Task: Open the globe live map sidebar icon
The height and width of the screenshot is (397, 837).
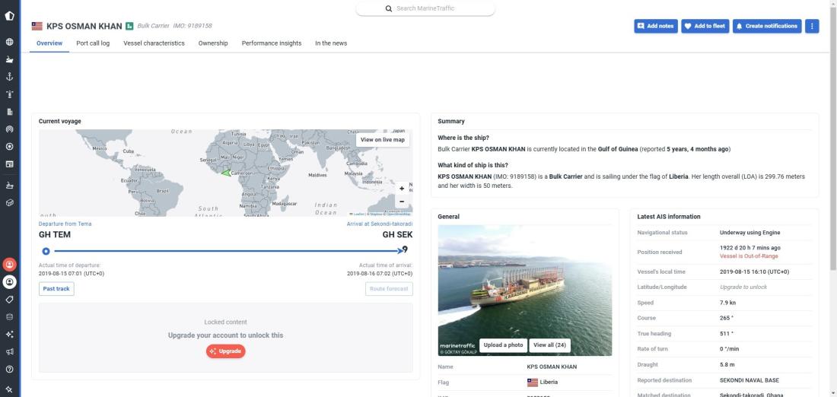Action: pos(9,42)
